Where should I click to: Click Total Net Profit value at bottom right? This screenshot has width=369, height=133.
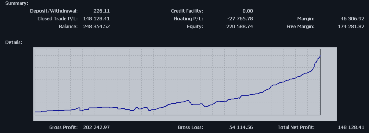351,127
